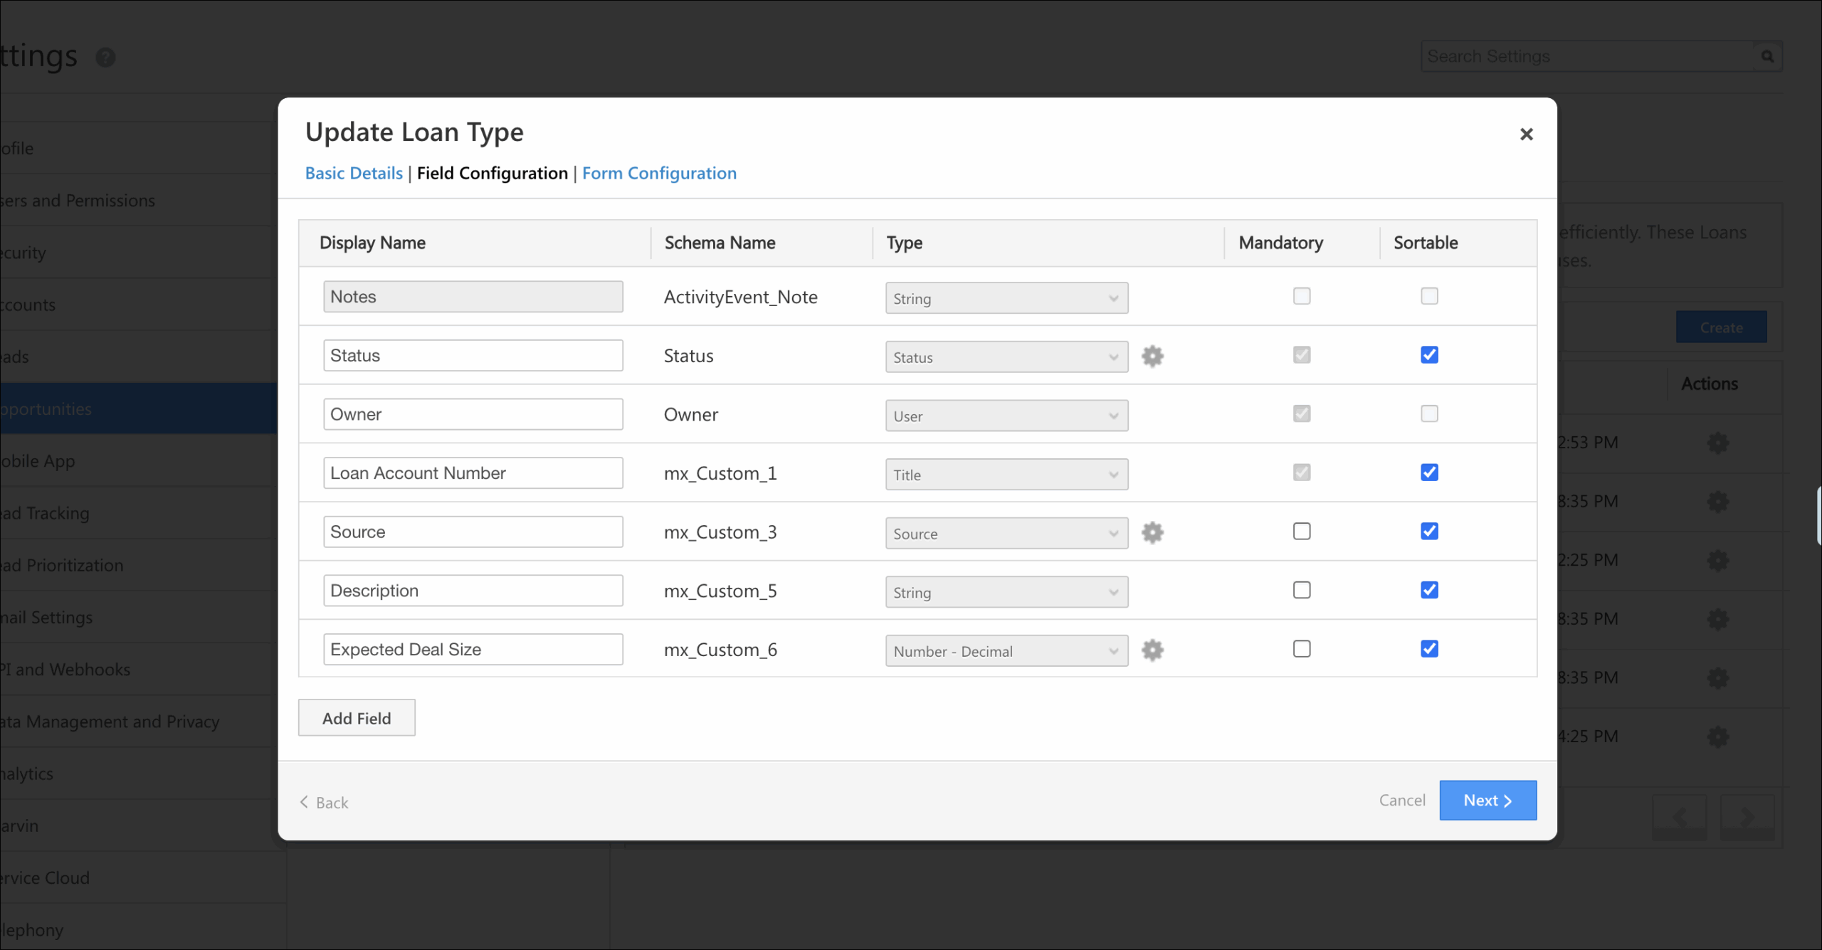Click the 'Mandatory' column header
The width and height of the screenshot is (1822, 950).
click(1280, 243)
